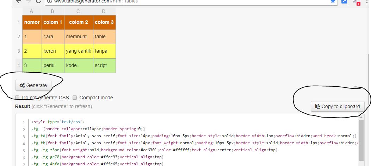
Task: Click the orange cell containing '1'
Action: pyautogui.click(x=32, y=37)
